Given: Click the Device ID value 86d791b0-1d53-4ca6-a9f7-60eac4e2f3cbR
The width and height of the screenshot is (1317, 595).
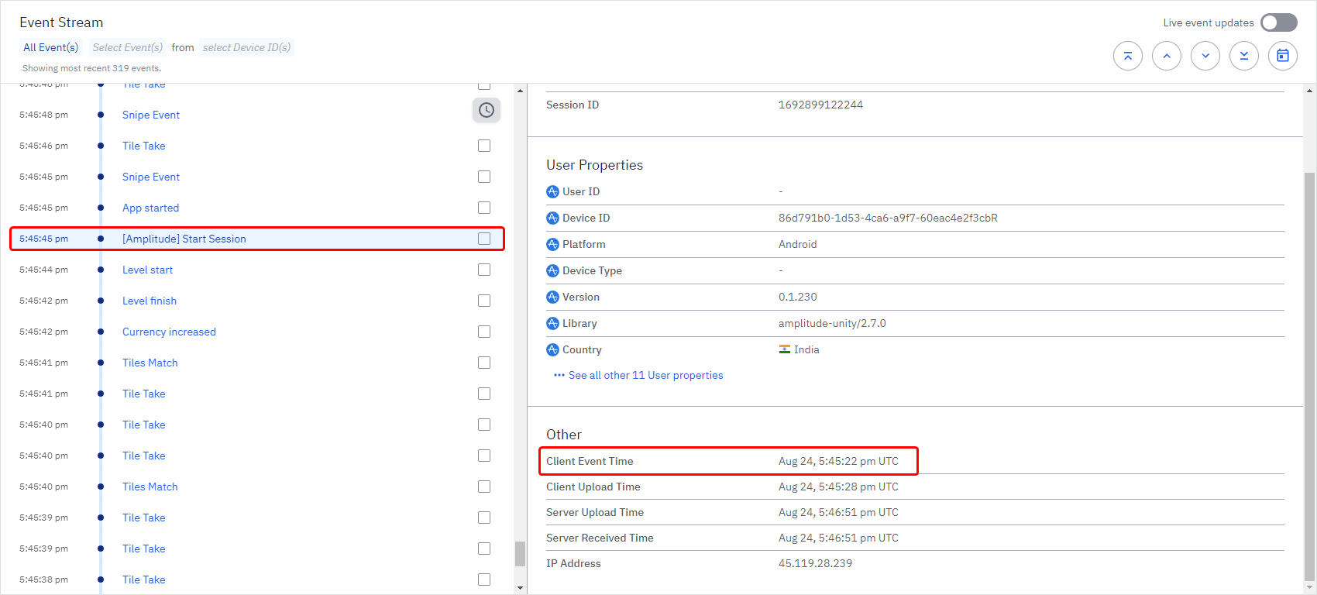Looking at the screenshot, I should pos(888,218).
